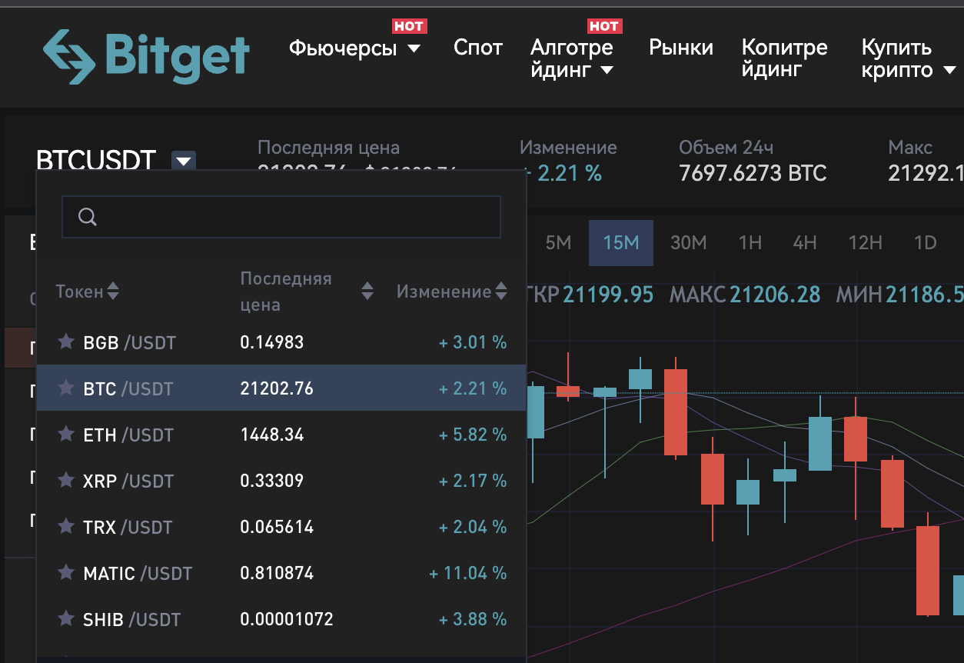The width and height of the screenshot is (964, 663).
Task: Switch chart to 4H interval
Action: coord(805,243)
